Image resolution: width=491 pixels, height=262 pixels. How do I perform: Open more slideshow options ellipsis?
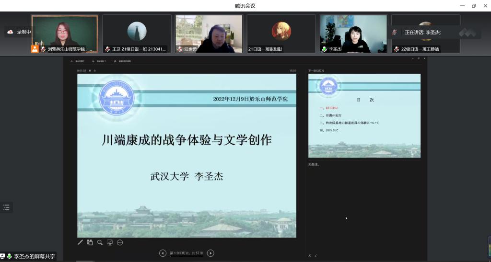[120, 242]
